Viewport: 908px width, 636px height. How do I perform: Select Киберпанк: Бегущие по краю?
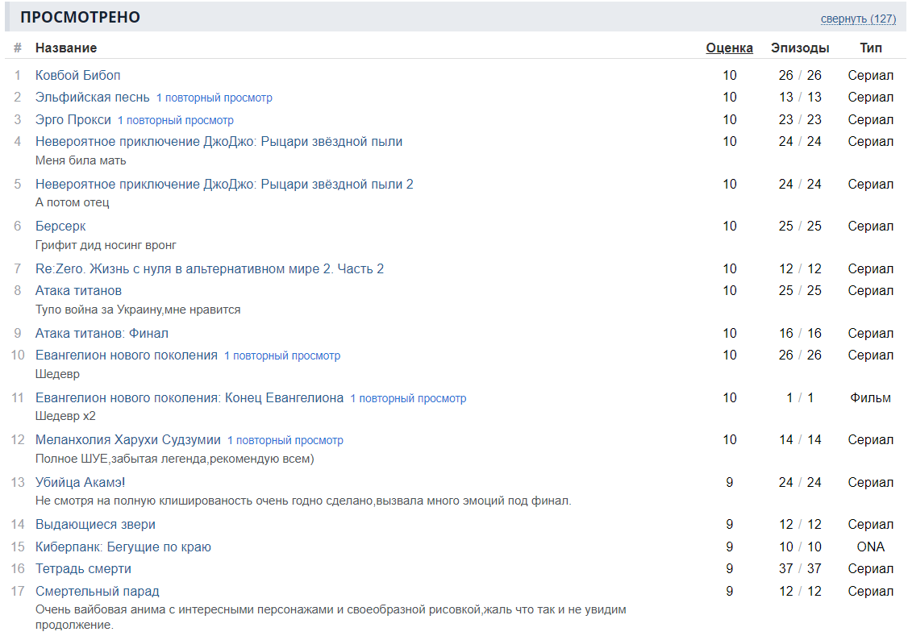point(123,547)
